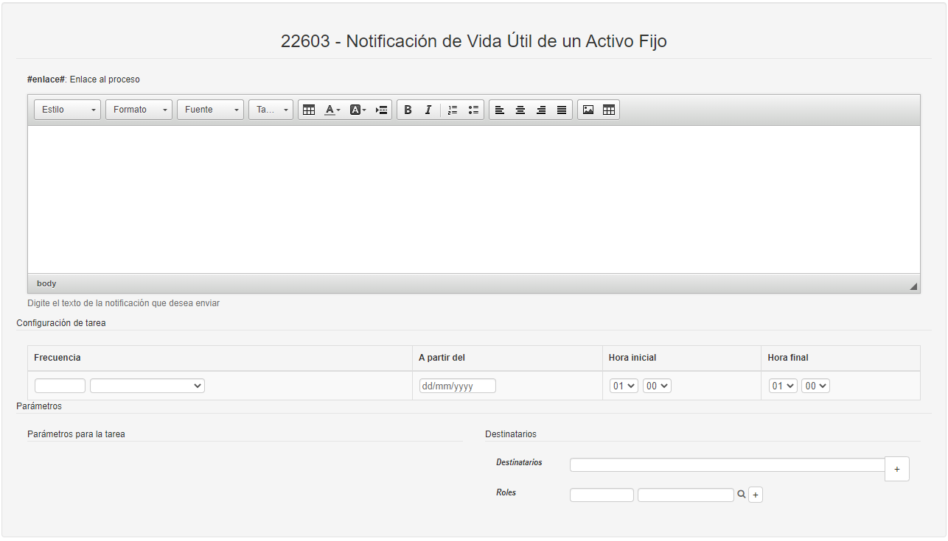Expand the Formato dropdown
The width and height of the screenshot is (948, 541).
click(x=139, y=110)
